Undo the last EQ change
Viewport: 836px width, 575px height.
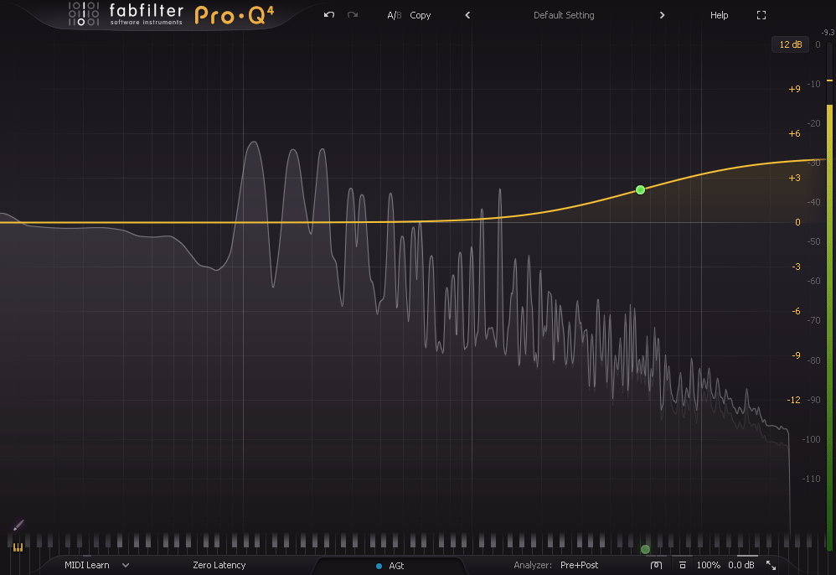click(x=329, y=15)
